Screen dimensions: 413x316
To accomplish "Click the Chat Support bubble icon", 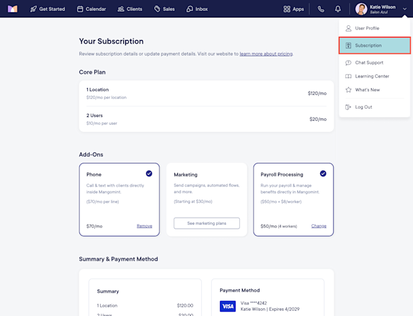I will point(348,63).
